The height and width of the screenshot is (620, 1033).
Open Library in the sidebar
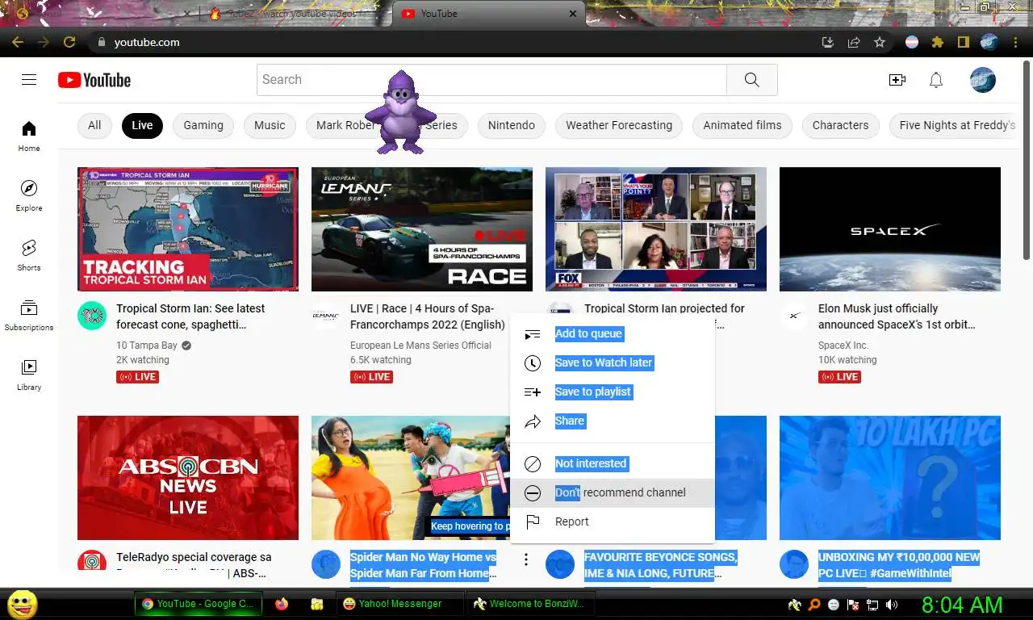tap(29, 375)
